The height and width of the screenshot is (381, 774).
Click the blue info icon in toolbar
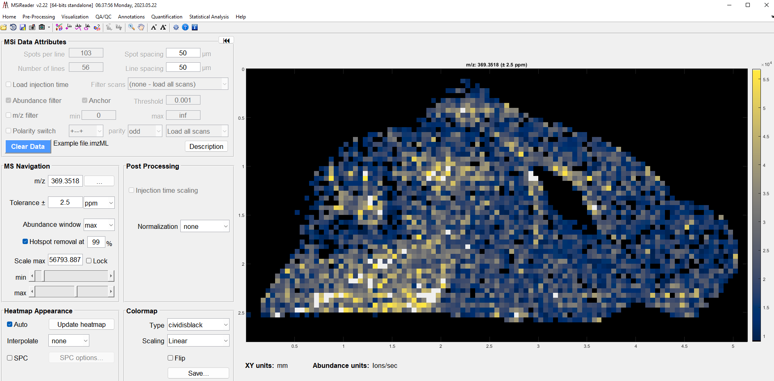pos(195,27)
